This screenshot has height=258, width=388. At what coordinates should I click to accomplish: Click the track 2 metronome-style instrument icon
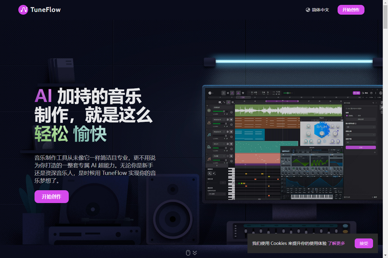pyautogui.click(x=209, y=123)
